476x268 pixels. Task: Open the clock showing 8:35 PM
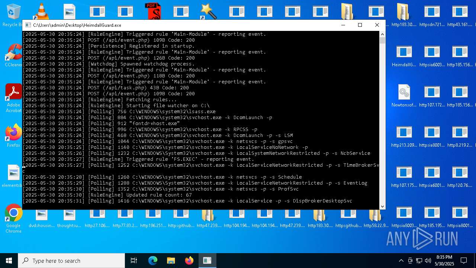[x=444, y=261]
